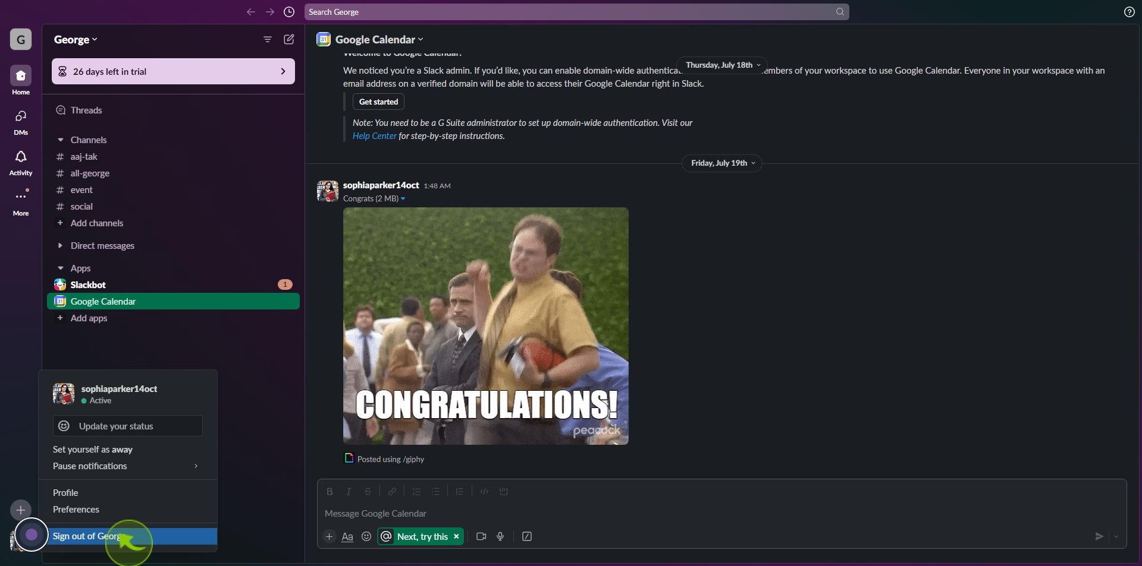Toggle code block formatting
1142x566 pixels.
click(503, 491)
